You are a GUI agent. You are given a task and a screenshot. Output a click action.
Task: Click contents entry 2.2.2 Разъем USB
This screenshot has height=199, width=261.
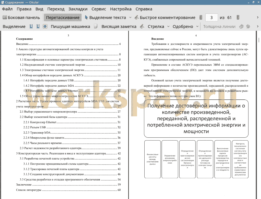(x=72, y=127)
